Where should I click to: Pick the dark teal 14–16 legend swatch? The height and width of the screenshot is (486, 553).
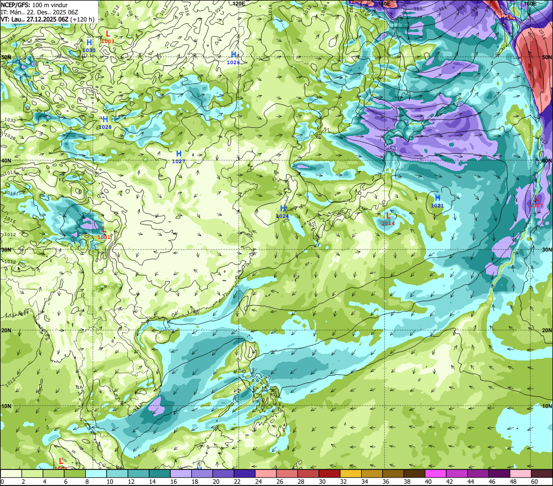(x=160, y=474)
